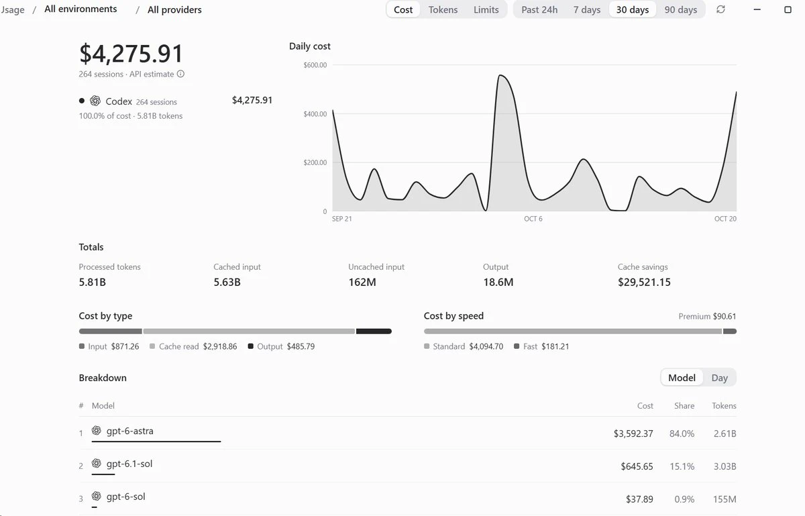This screenshot has width=805, height=516.
Task: Open the All environments filter
Action: click(x=80, y=9)
